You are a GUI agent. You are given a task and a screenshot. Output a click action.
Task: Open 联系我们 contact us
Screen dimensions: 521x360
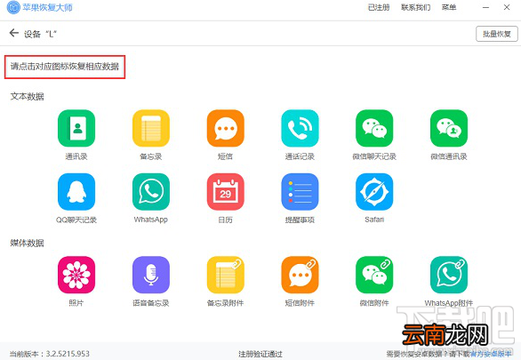(416, 7)
